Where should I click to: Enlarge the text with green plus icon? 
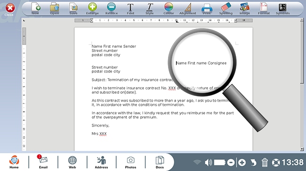[x=92, y=9]
